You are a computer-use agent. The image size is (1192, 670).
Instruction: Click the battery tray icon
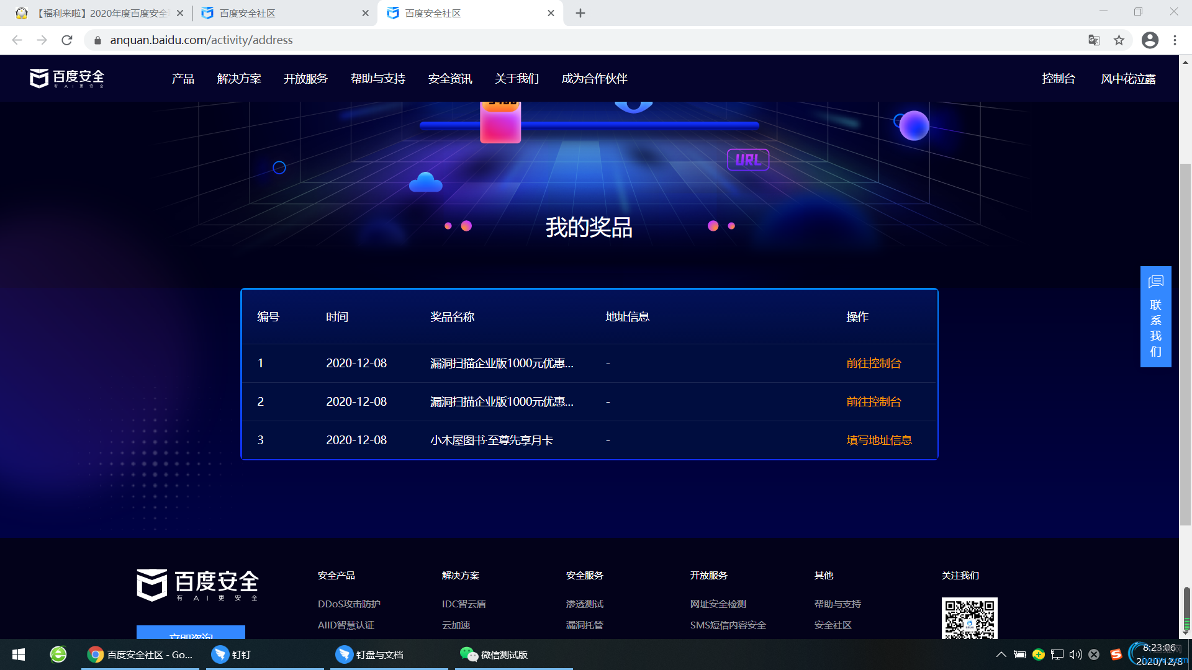tap(1019, 654)
